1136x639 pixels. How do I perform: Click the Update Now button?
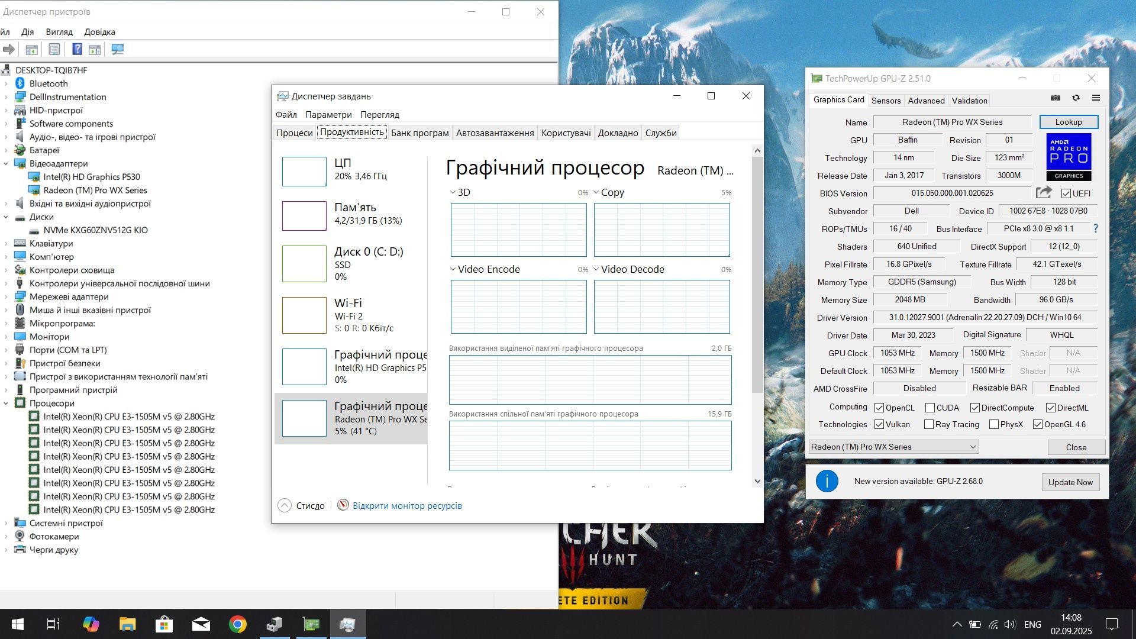(x=1070, y=482)
